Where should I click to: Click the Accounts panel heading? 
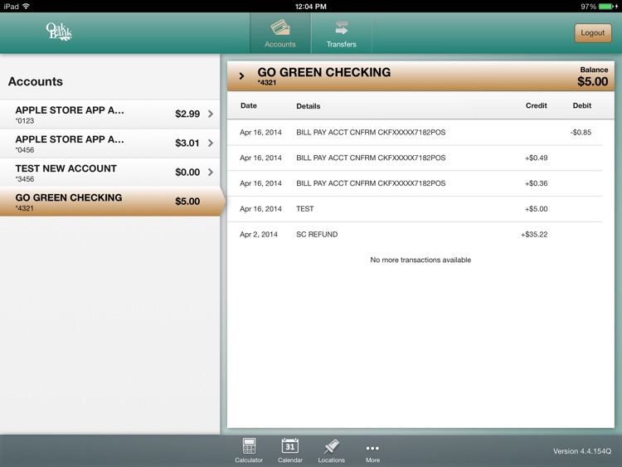[36, 81]
